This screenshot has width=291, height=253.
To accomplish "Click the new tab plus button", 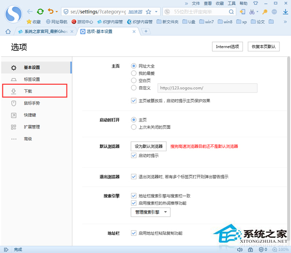I will (x=146, y=32).
